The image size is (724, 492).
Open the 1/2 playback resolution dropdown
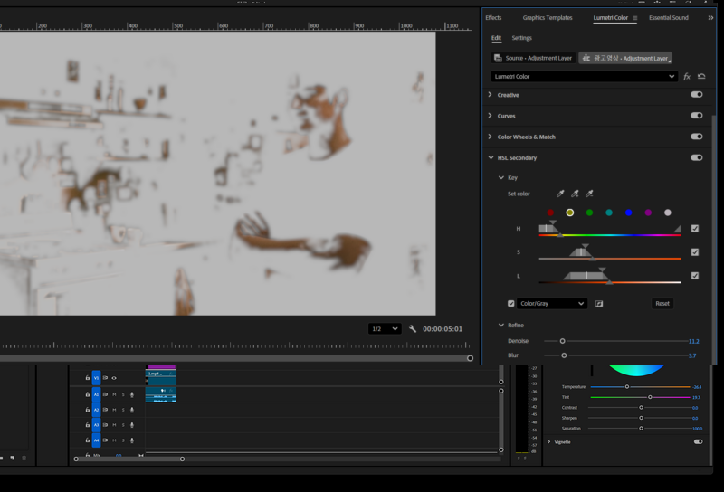click(385, 329)
